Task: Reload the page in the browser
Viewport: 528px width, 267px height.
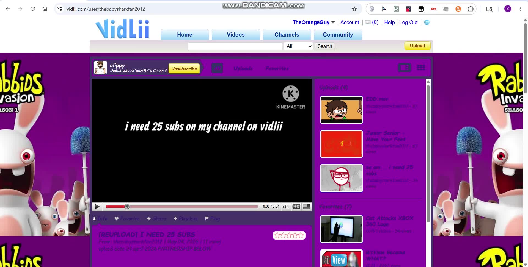Action: coord(32,9)
